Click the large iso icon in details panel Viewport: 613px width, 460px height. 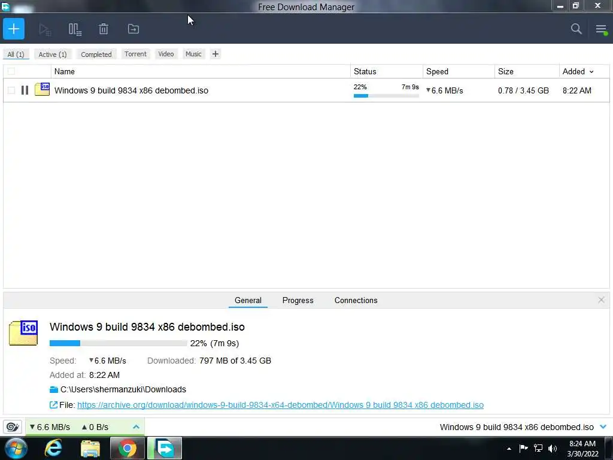23,333
